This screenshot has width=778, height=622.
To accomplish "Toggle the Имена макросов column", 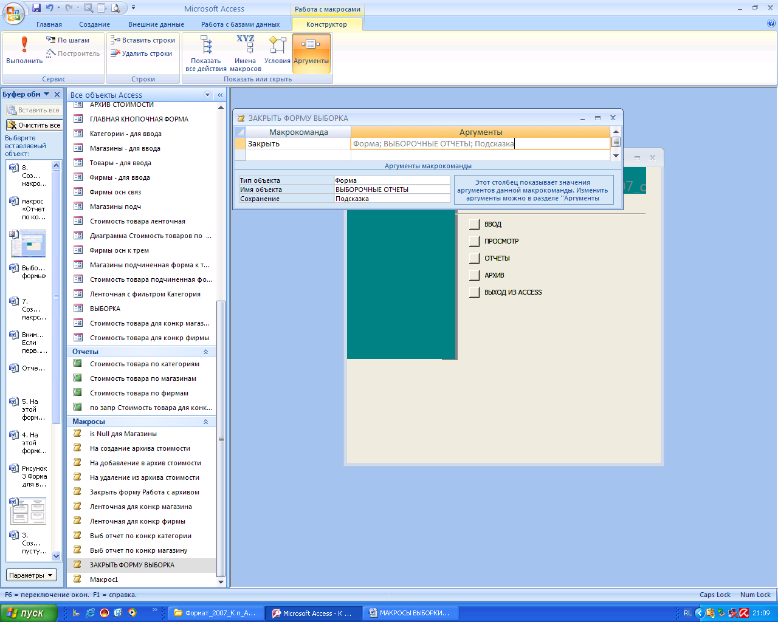I will pyautogui.click(x=246, y=53).
